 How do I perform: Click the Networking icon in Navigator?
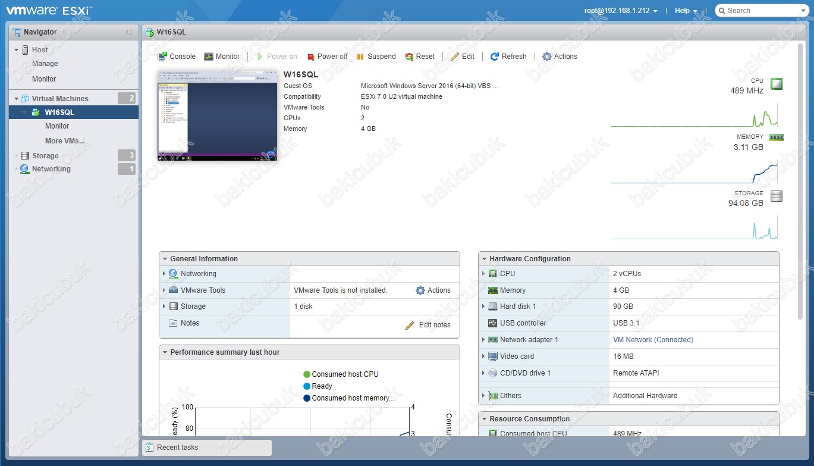coord(25,169)
